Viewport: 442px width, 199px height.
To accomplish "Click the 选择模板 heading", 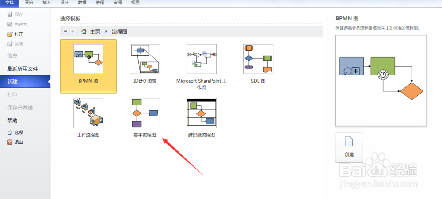I will pyautogui.click(x=70, y=19).
